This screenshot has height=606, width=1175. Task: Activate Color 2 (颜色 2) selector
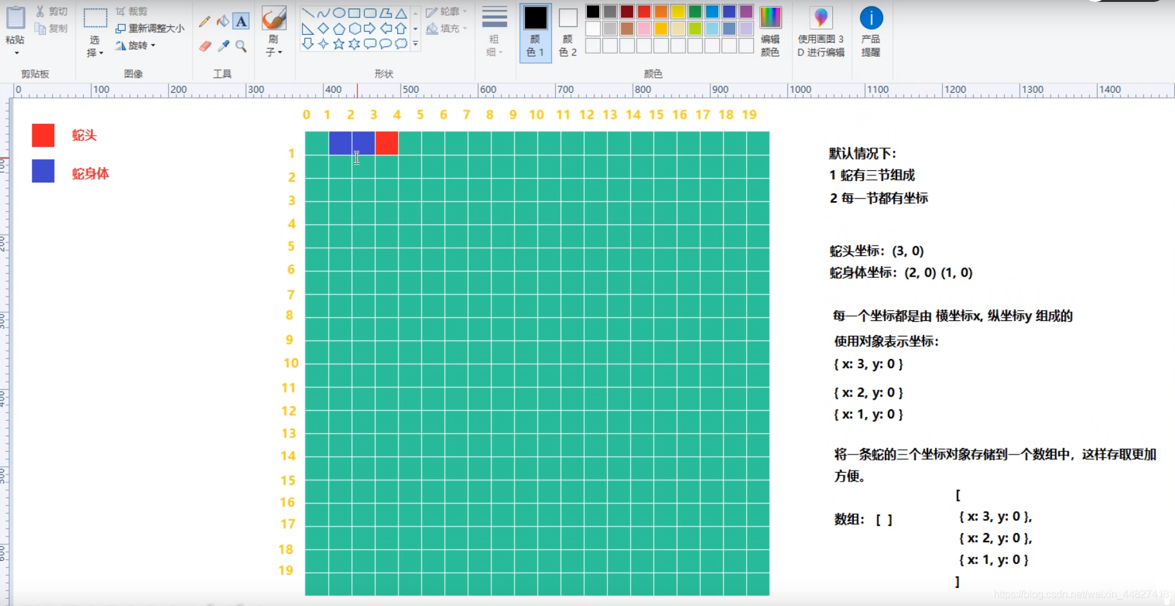click(x=568, y=33)
